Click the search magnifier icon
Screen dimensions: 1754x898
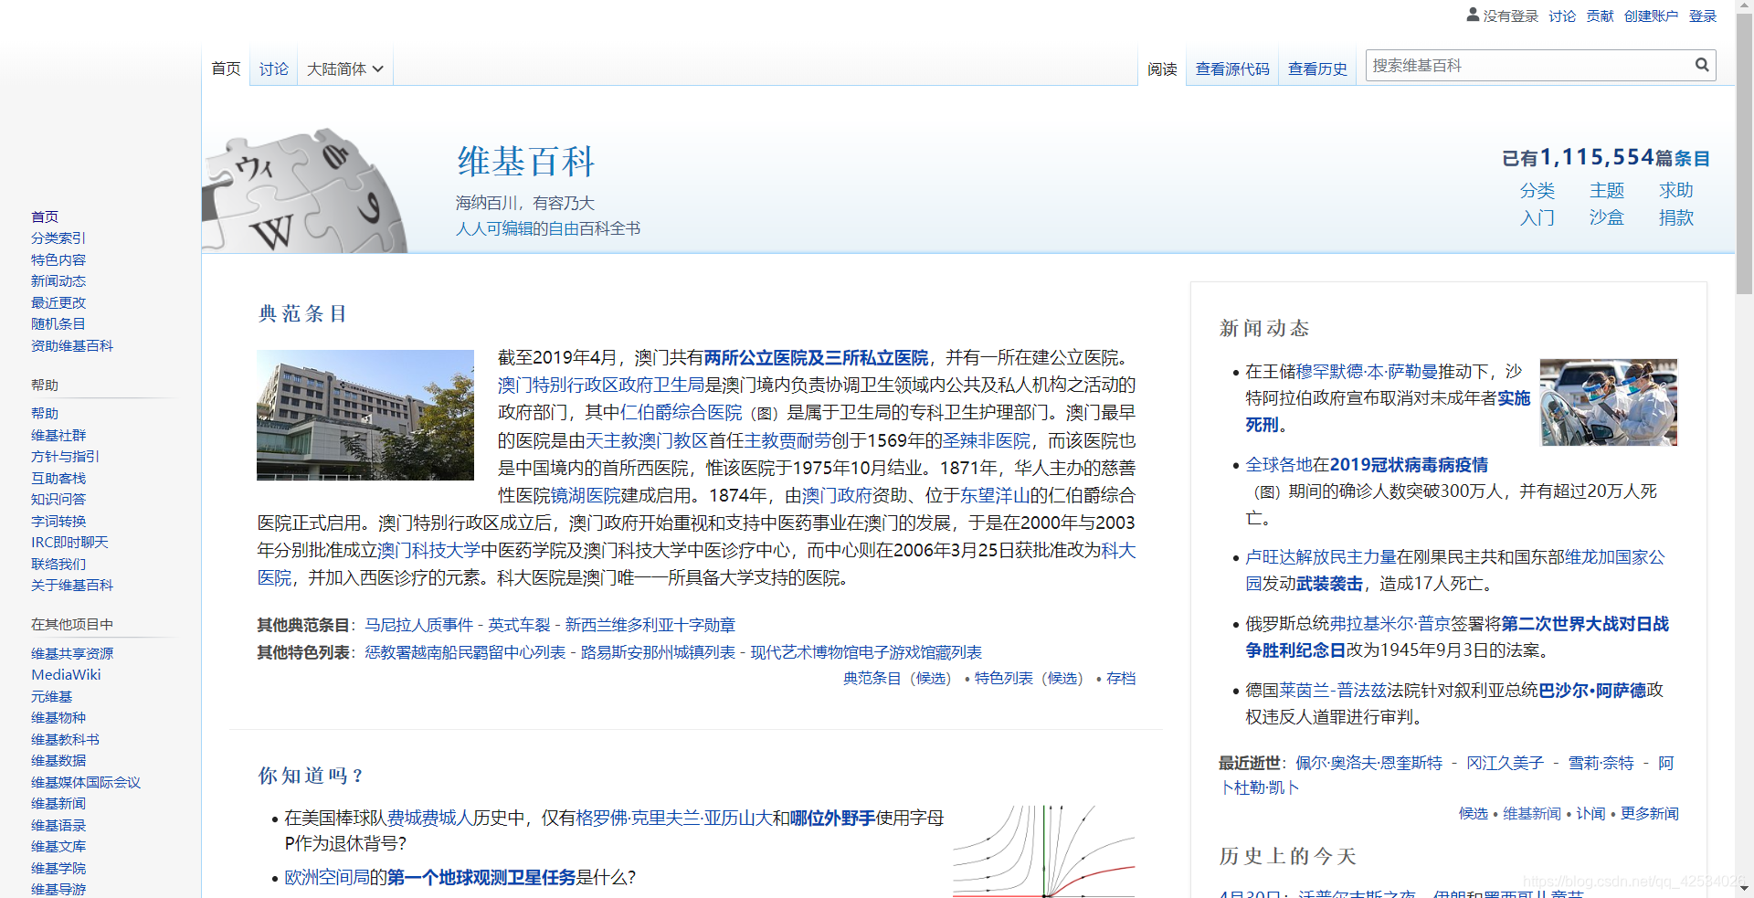pyautogui.click(x=1701, y=65)
